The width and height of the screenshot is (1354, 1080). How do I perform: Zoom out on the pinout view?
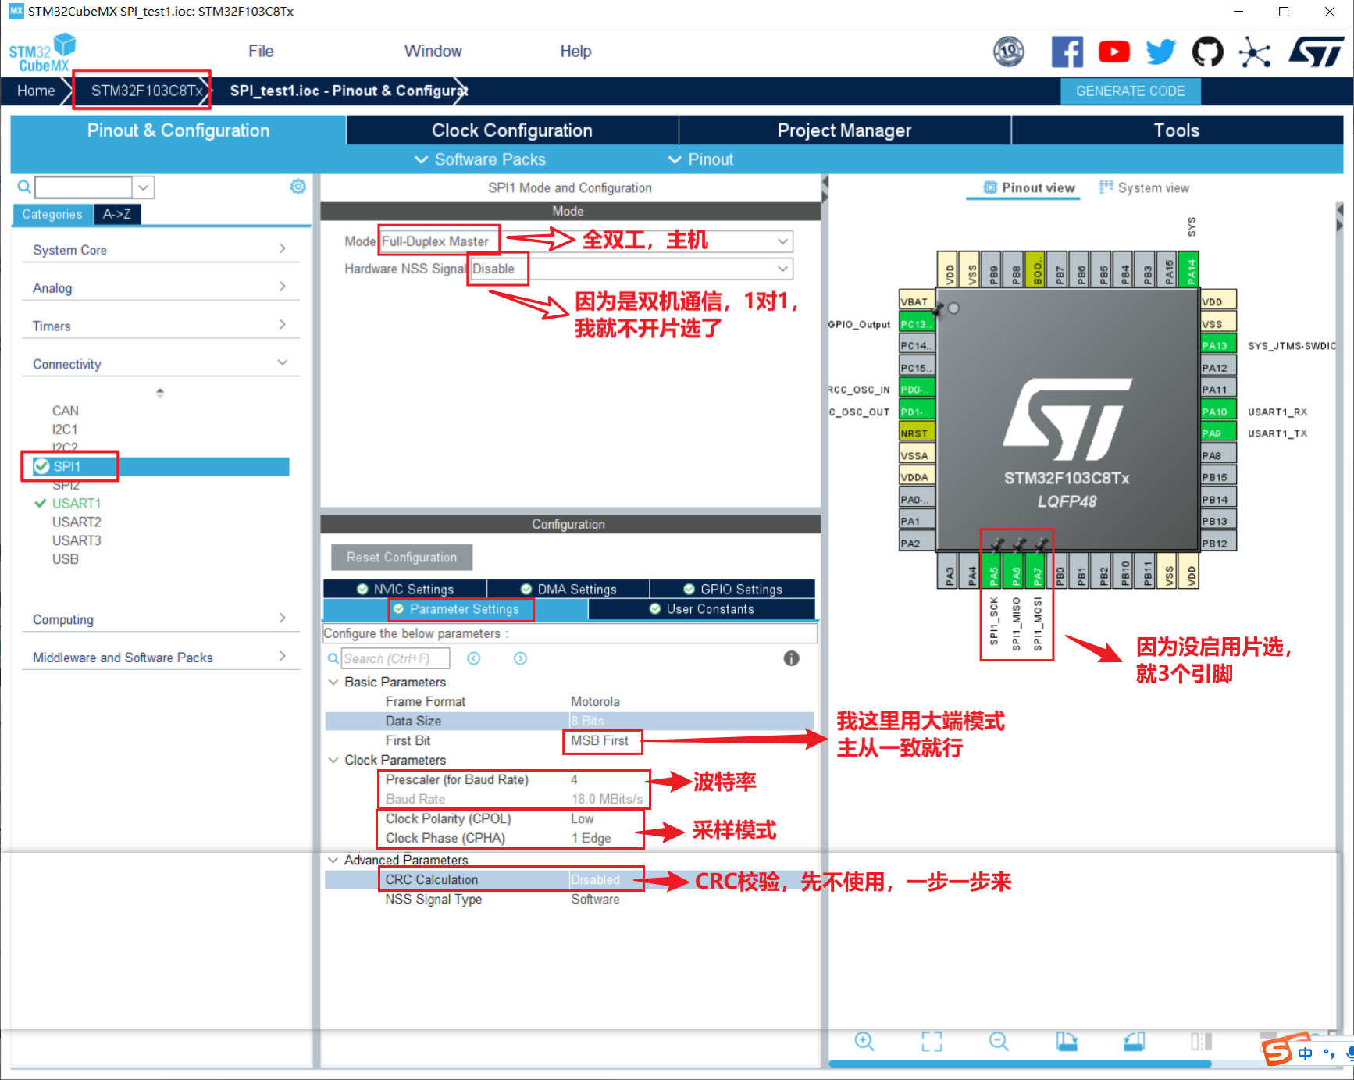(999, 1041)
